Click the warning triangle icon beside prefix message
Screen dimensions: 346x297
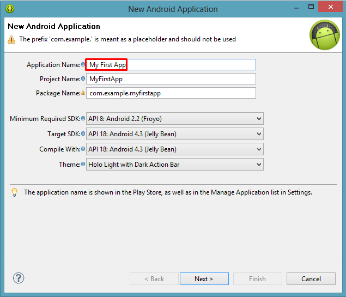tap(11, 39)
